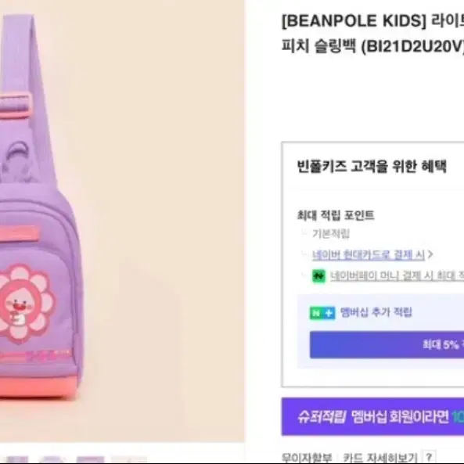Screen dimensions: 464x464
Task: Click the 빈폴키즈 고객을 위한 혜택 heading
Action: [x=372, y=167]
